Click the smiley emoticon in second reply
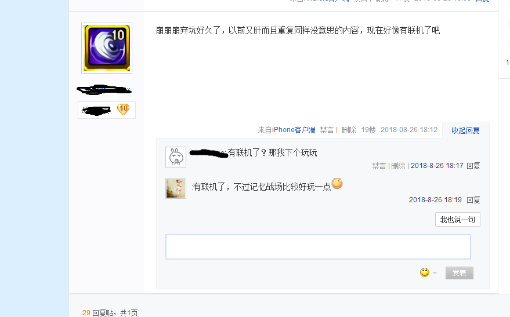The width and height of the screenshot is (510, 317). pos(337,184)
